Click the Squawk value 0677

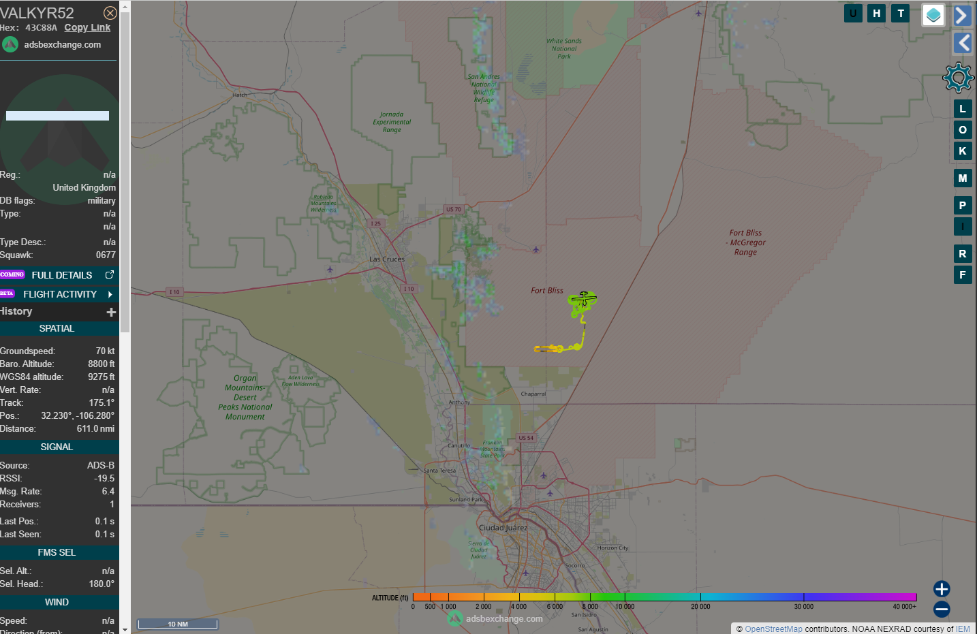pyautogui.click(x=106, y=255)
